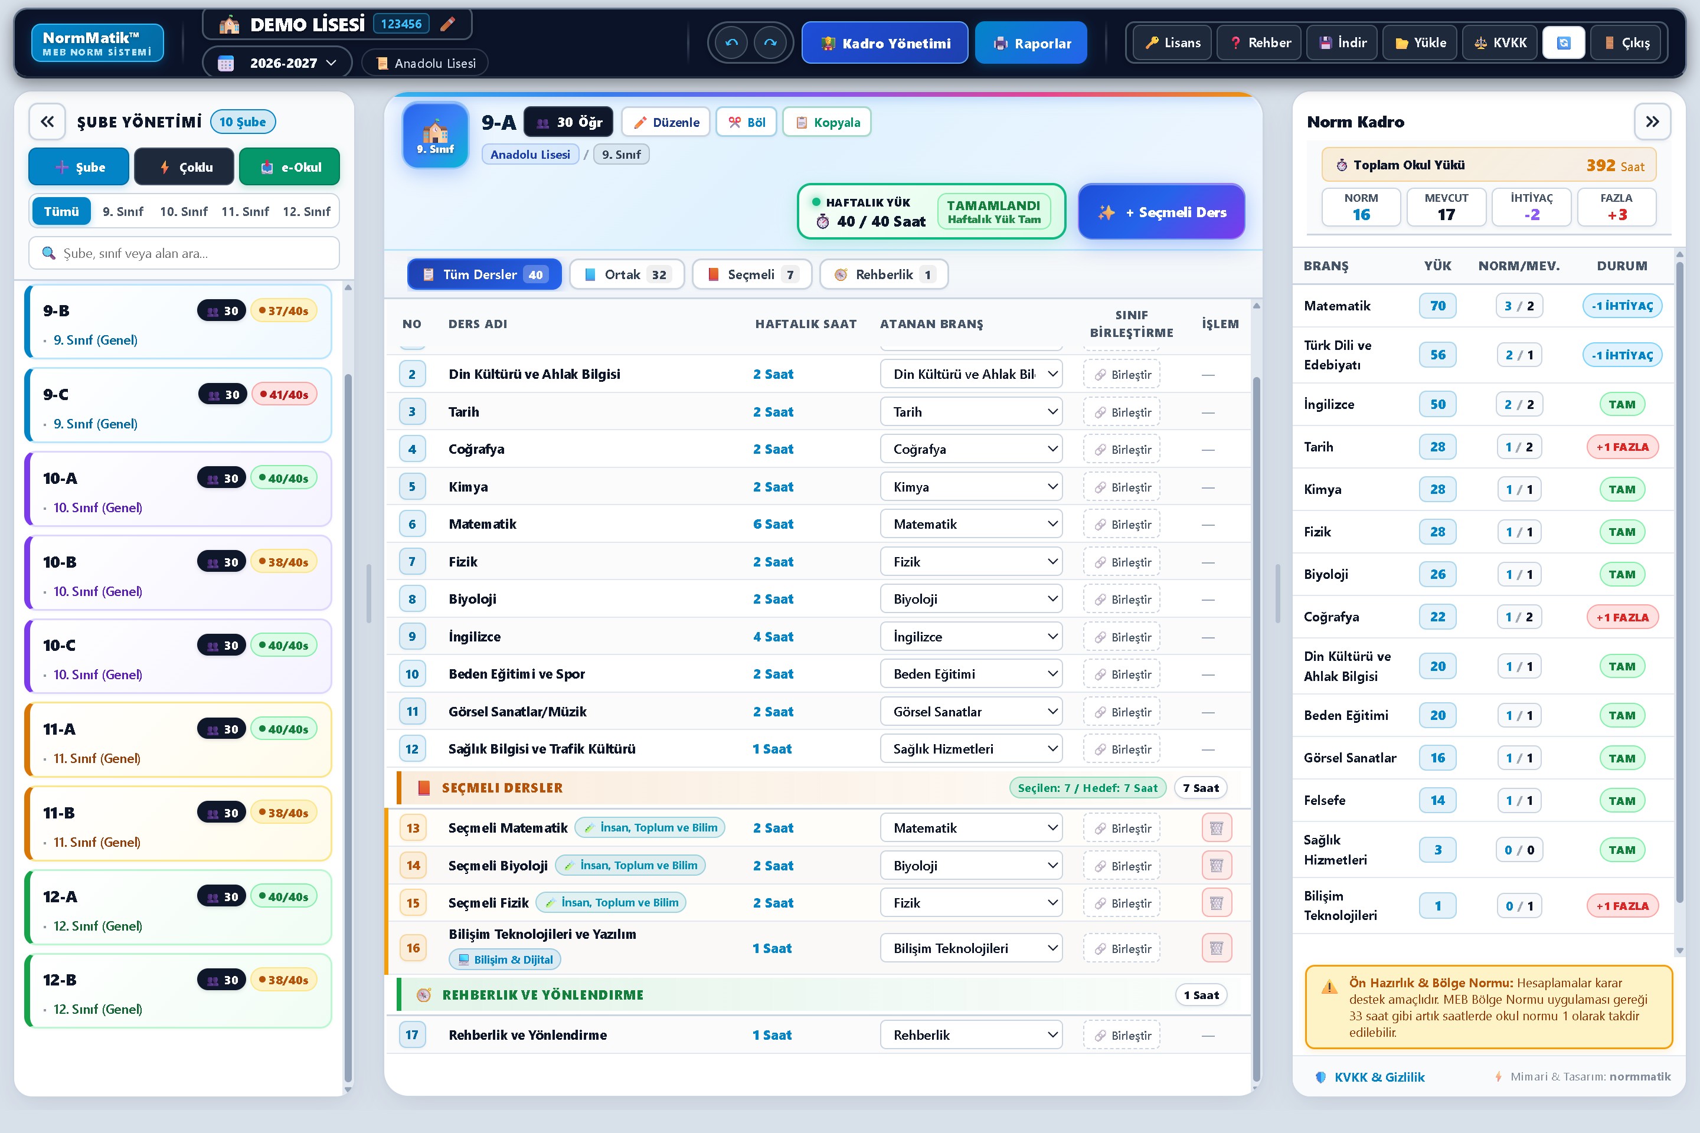Click the calendar icon beside 2026-2027
The height and width of the screenshot is (1133, 1700).
pyautogui.click(x=226, y=63)
